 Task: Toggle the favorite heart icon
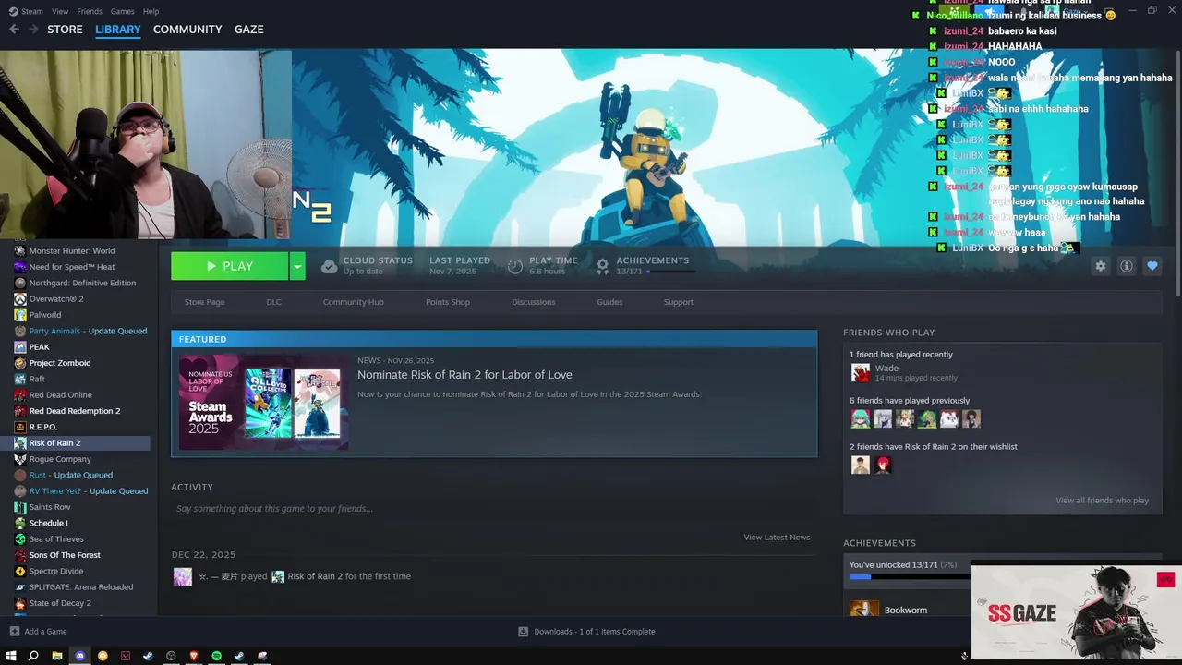pos(1152,266)
